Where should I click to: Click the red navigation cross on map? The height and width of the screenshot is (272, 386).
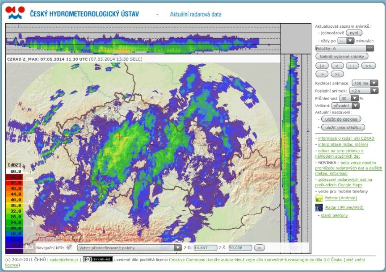(119, 137)
